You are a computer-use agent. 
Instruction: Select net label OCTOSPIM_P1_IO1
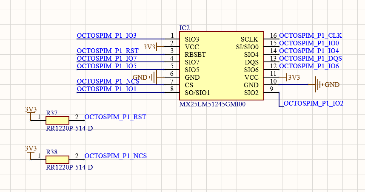[107, 89]
